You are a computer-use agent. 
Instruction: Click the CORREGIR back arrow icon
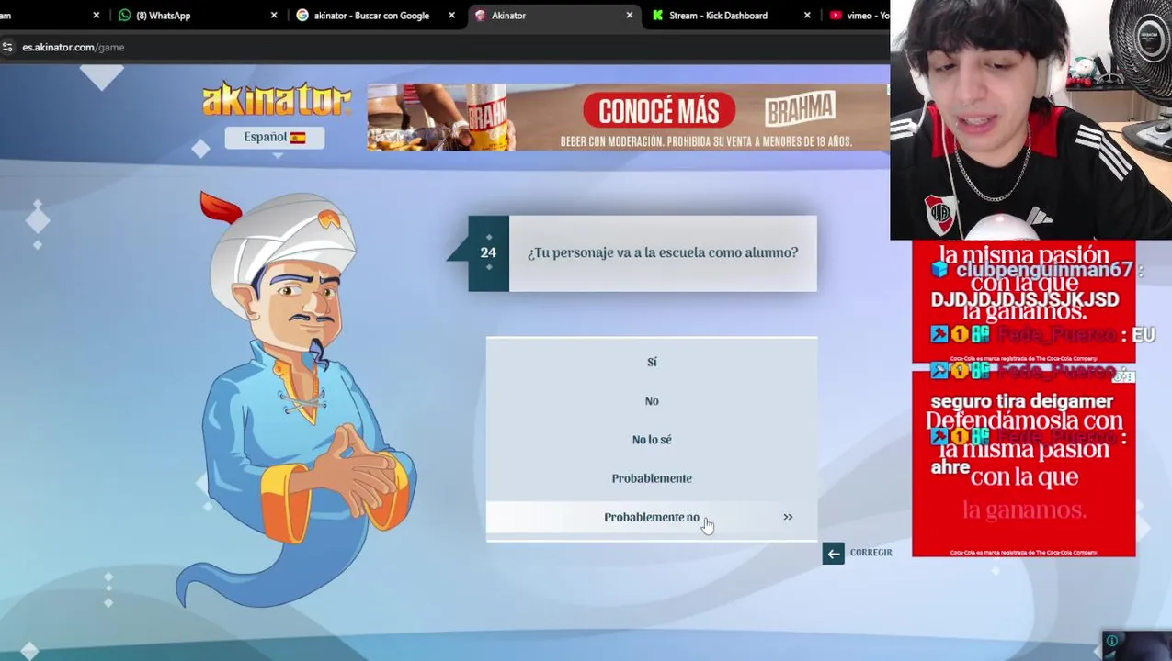point(833,553)
